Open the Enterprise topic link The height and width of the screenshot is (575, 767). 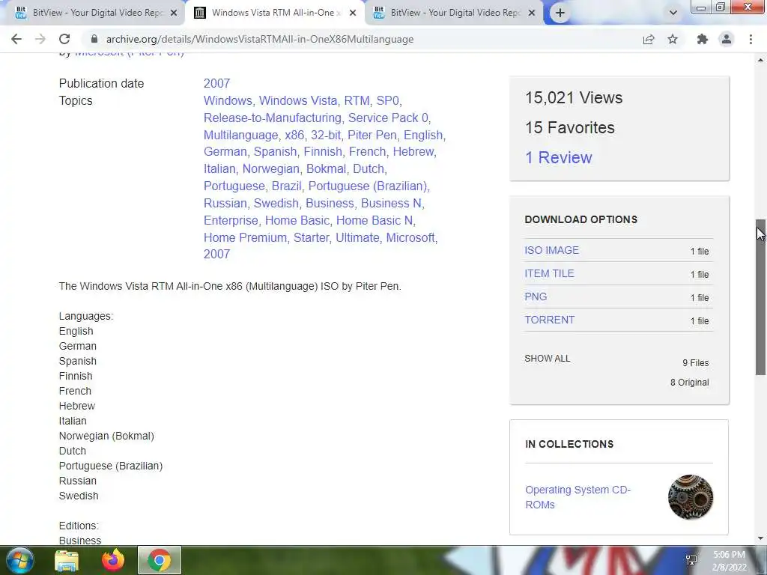point(231,221)
